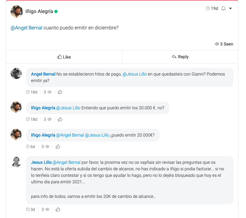
Task: Reply to the main post
Action: [180, 57]
